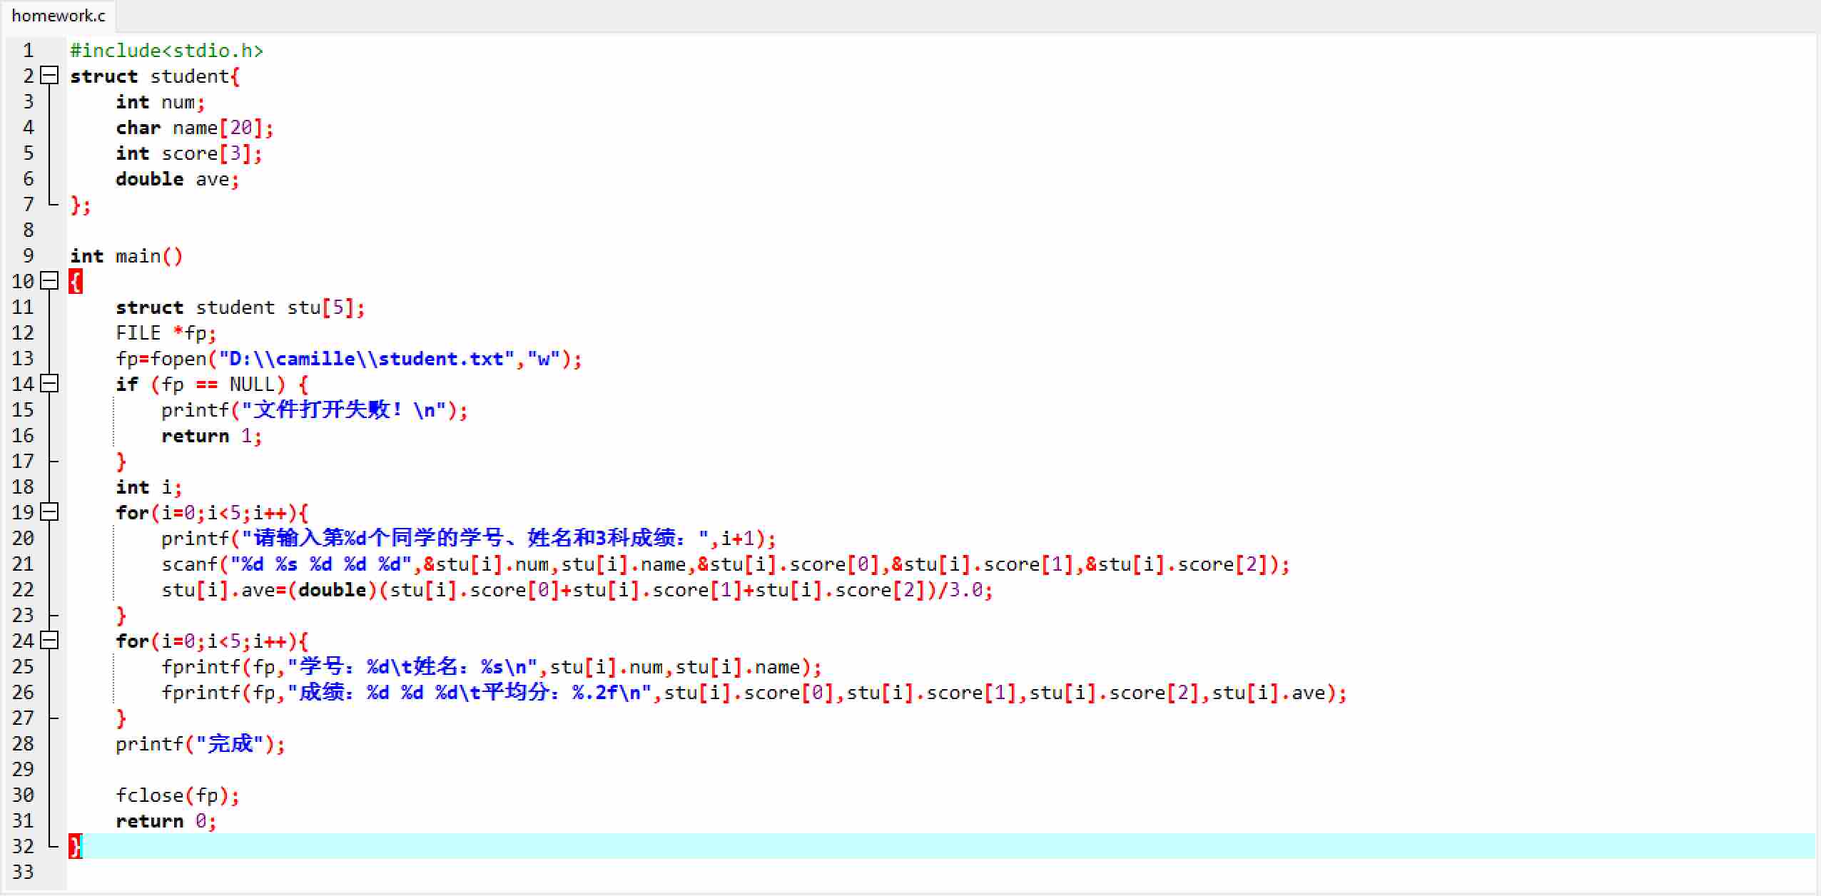Switch to the homework.c tab
The width and height of the screenshot is (1821, 896).
pyautogui.click(x=59, y=16)
